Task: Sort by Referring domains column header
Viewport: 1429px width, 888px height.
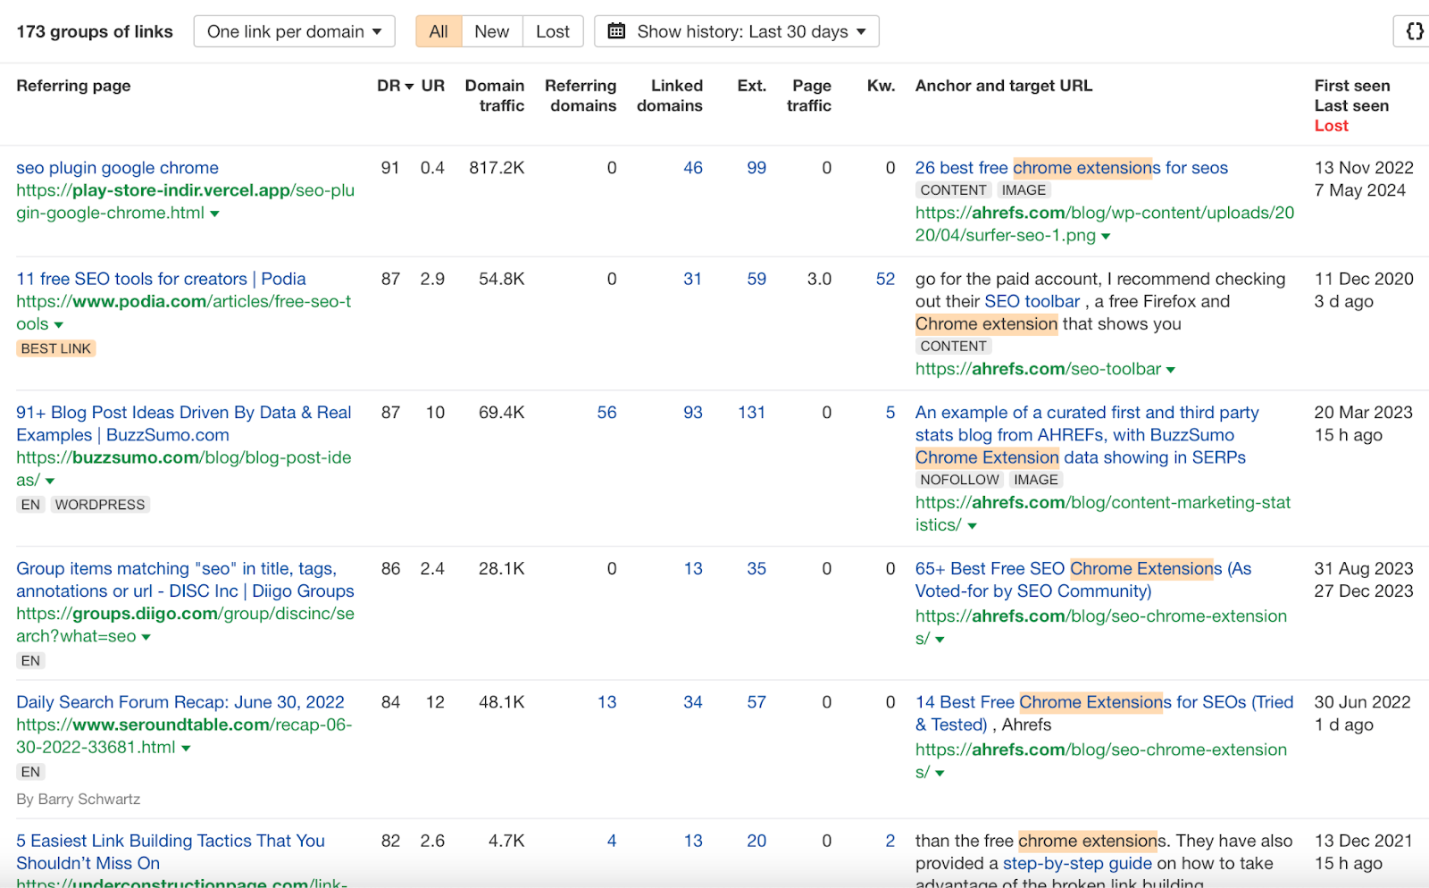Action: (581, 96)
